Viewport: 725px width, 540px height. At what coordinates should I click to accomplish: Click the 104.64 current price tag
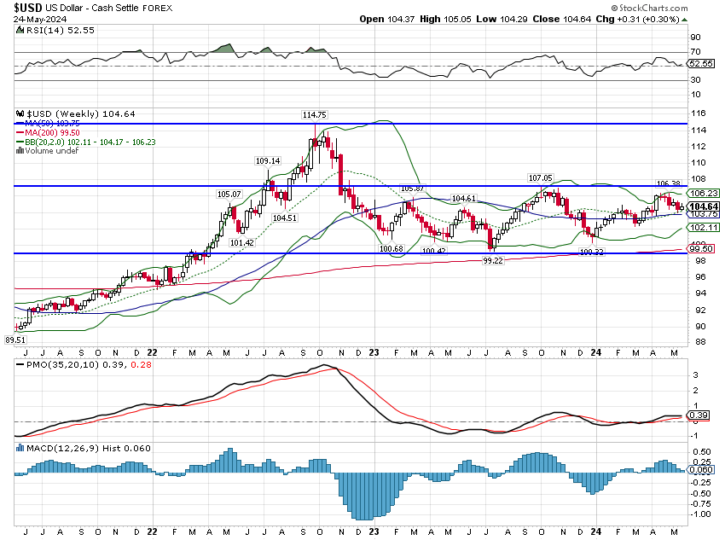tap(704, 206)
